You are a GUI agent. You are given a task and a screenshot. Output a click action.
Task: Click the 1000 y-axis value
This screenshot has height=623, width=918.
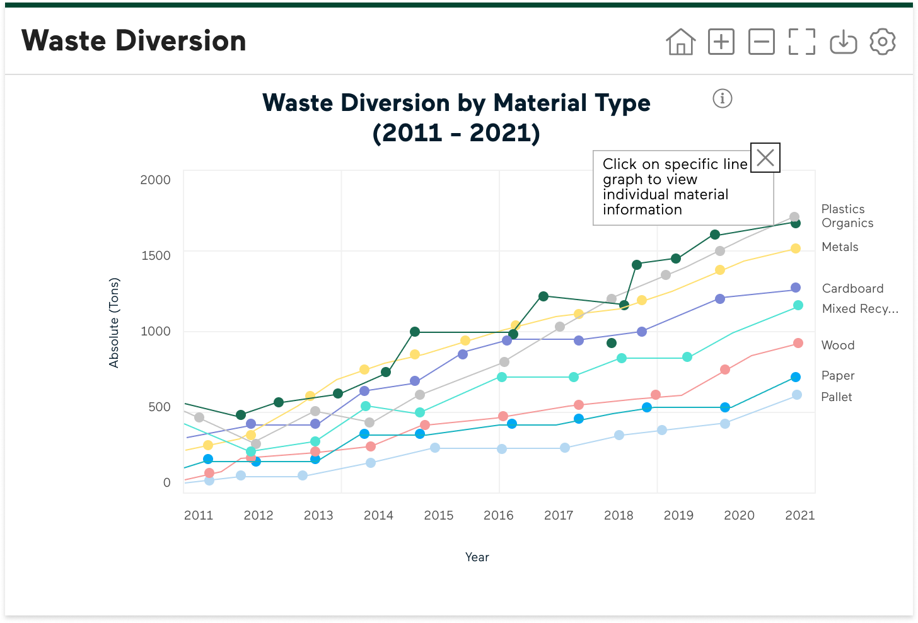coord(156,332)
